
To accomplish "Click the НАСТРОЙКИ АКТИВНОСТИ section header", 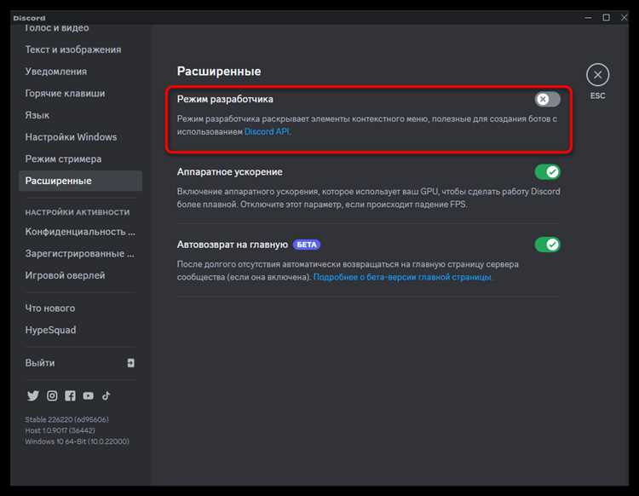I will pos(78,212).
